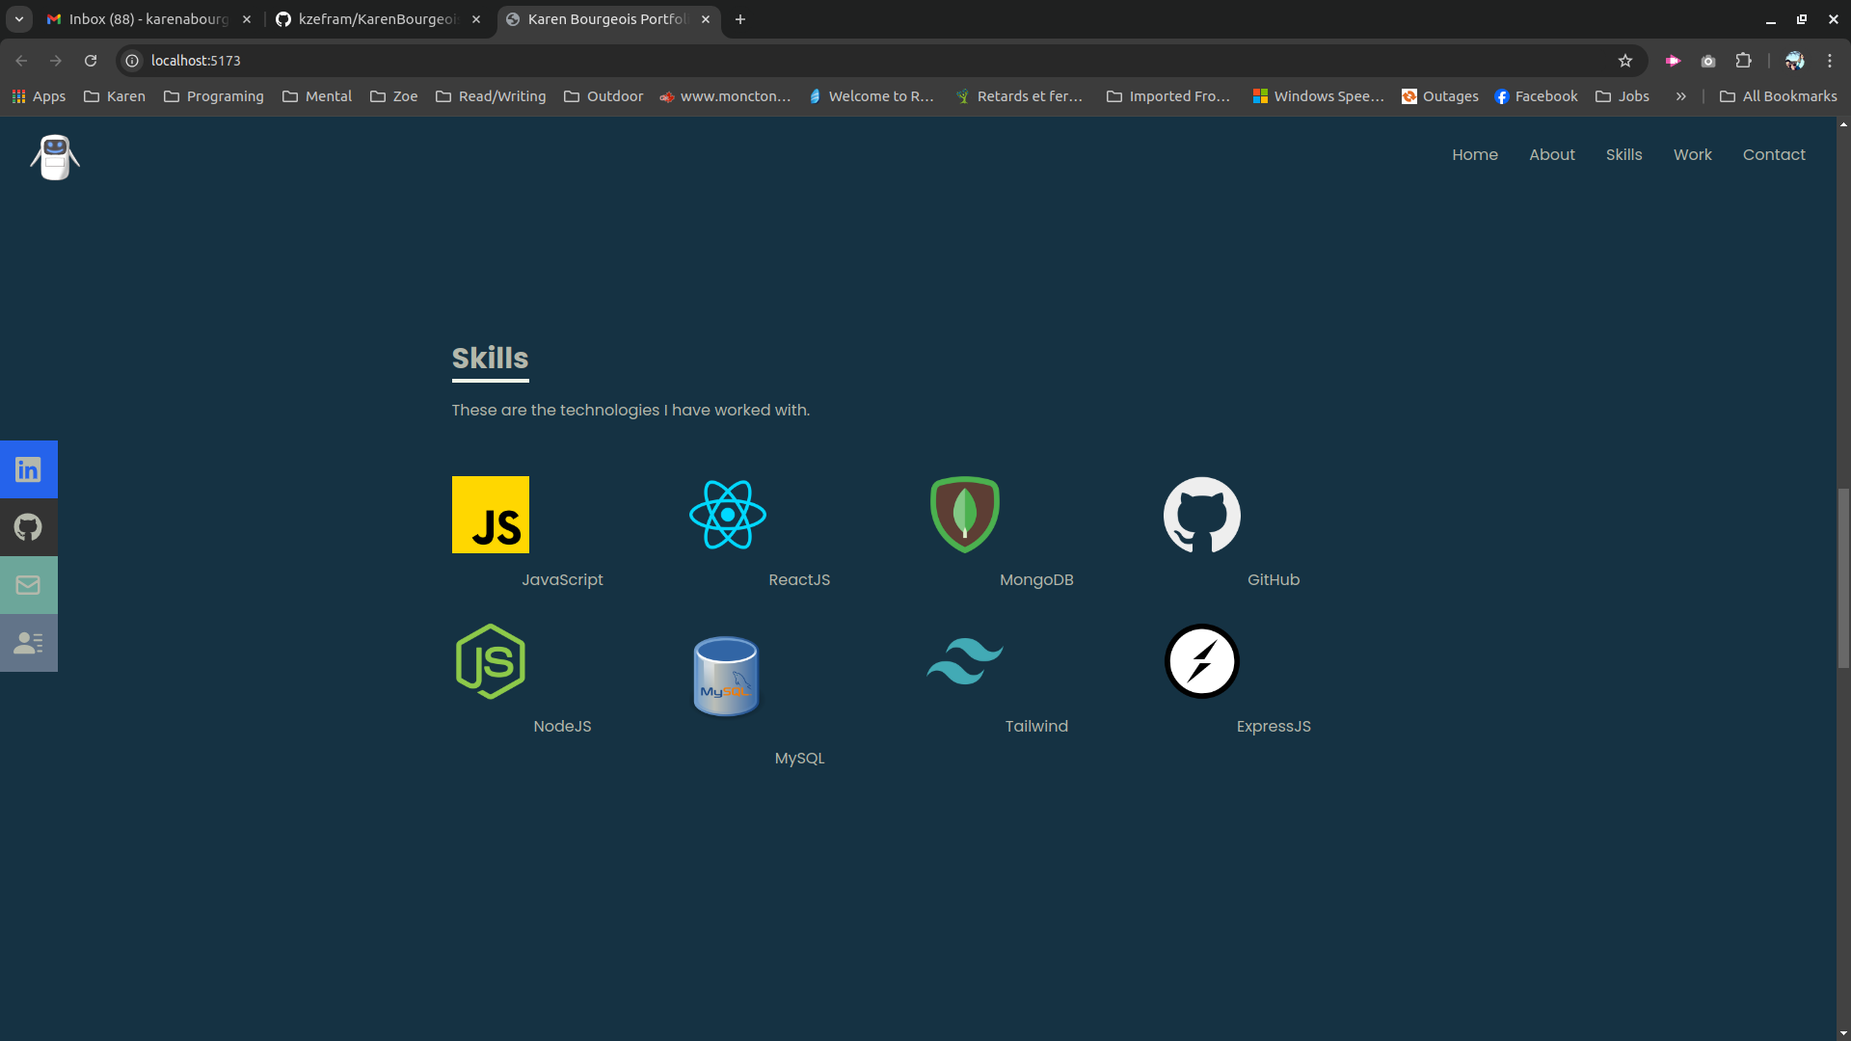Click the email envelope sidebar icon
Viewport: 1851px width, 1041px height.
(28, 585)
